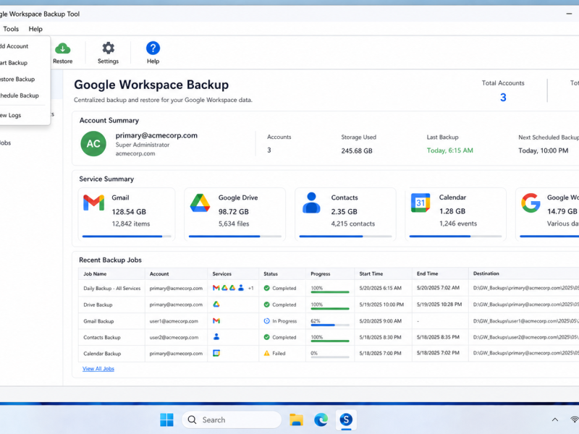Click the Calendar icon in Service Summary
579x434 pixels.
click(420, 203)
